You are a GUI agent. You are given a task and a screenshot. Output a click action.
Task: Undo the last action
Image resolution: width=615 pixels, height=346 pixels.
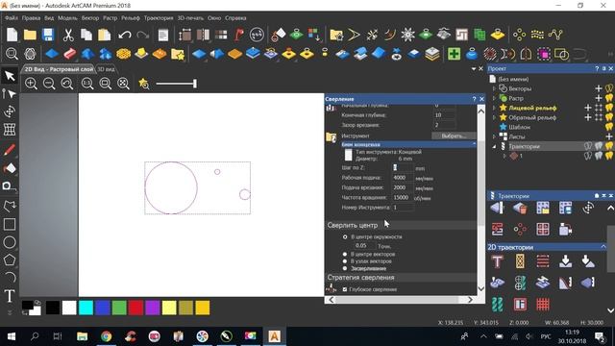pyautogui.click(x=124, y=35)
